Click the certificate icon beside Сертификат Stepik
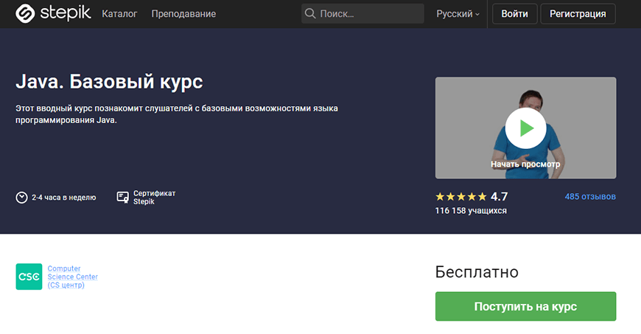This screenshot has height=334, width=641. 123,198
